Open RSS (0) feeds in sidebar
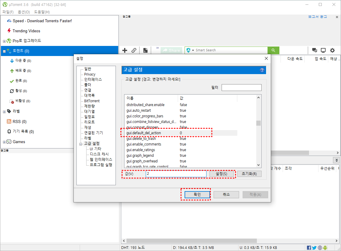Image resolution: width=341 pixels, height=251 pixels. [x=19, y=121]
